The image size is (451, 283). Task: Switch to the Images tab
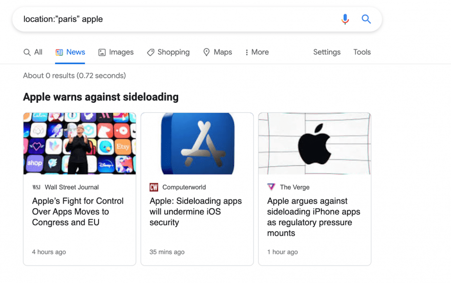point(116,52)
